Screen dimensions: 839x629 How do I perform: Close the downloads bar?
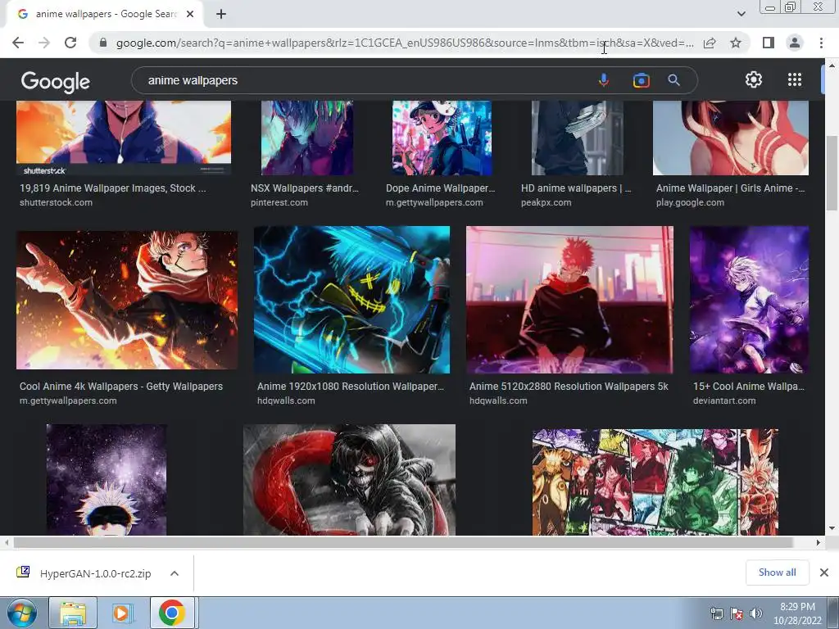824,572
